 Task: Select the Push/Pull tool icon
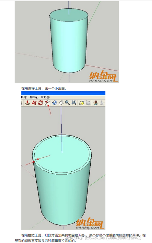[x=28, y=103]
